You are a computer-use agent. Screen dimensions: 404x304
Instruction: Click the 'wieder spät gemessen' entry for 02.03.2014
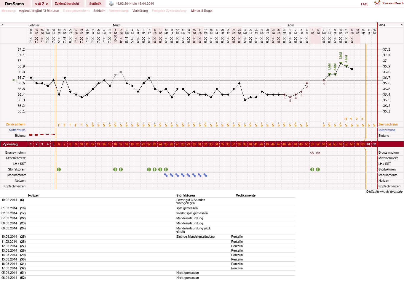click(192, 213)
